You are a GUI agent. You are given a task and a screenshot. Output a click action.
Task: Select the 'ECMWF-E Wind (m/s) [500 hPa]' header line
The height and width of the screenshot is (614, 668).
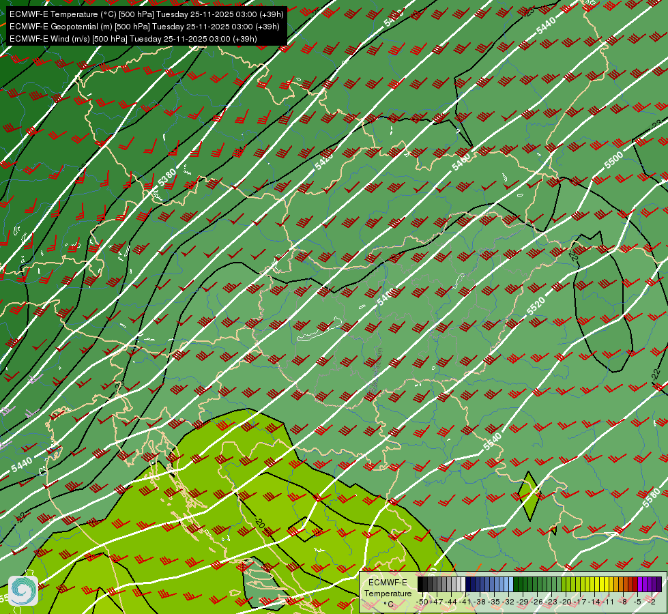pyautogui.click(x=133, y=39)
